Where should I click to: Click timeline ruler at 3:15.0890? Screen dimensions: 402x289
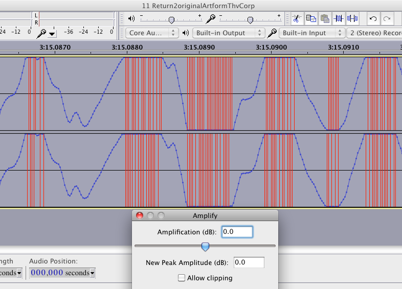(x=199, y=47)
